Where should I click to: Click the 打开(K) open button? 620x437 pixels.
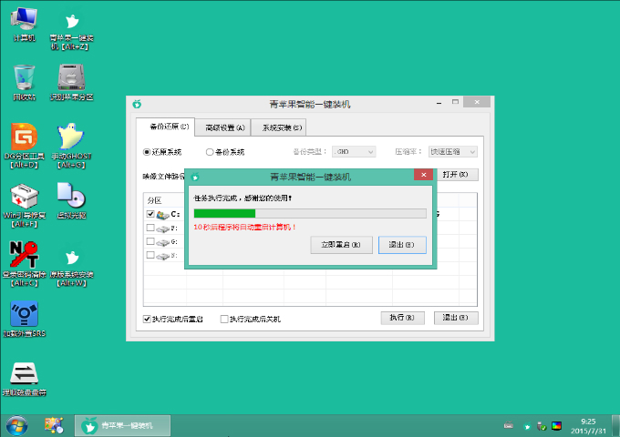click(458, 175)
